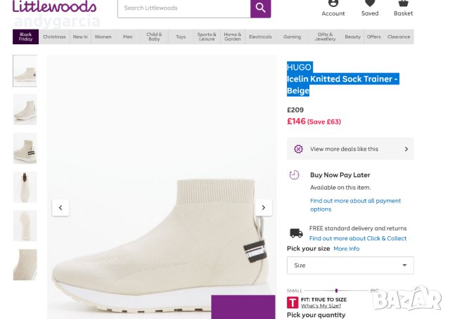The width and height of the screenshot is (450, 319).
Task: Show next product image arrow
Action: [263, 207]
